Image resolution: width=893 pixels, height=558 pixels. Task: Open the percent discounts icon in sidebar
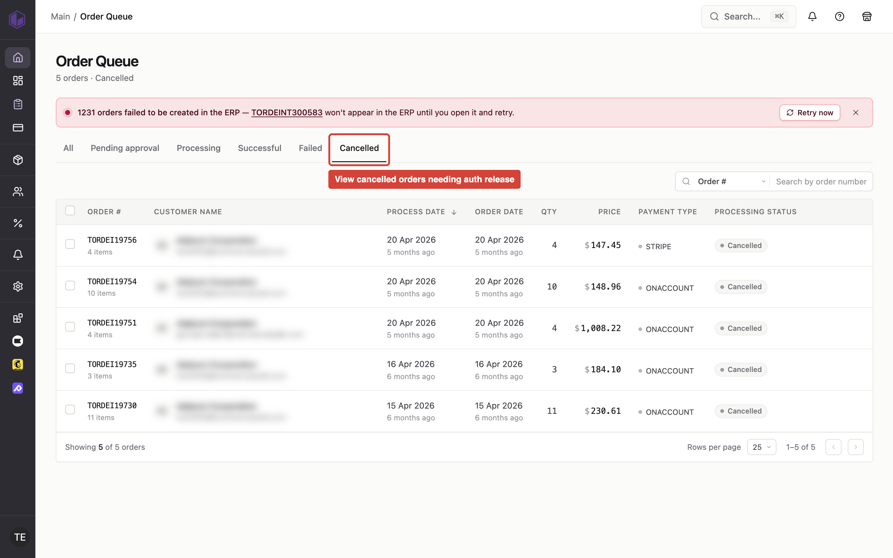coord(18,223)
